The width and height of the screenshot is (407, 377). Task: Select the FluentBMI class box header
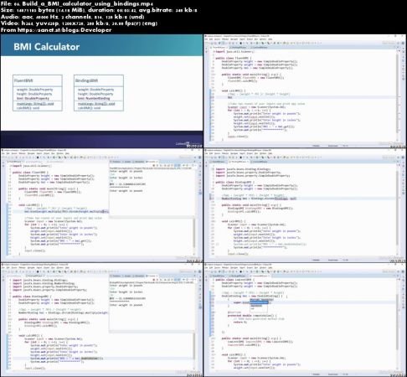pyautogui.click(x=38, y=80)
